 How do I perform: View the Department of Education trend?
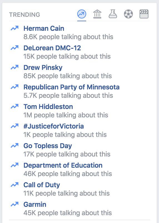[63, 165]
